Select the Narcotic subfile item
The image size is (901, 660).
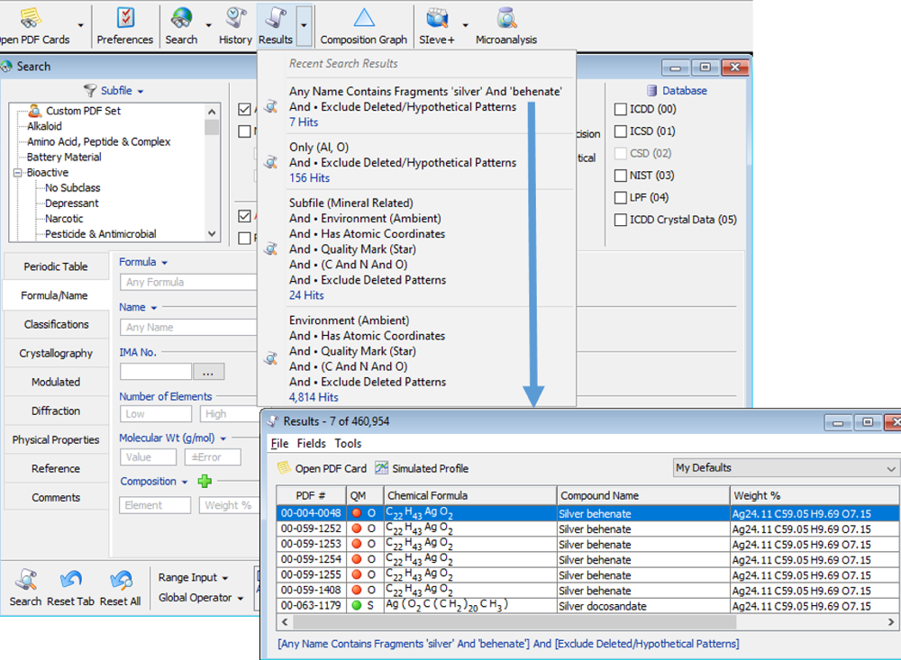point(64,219)
